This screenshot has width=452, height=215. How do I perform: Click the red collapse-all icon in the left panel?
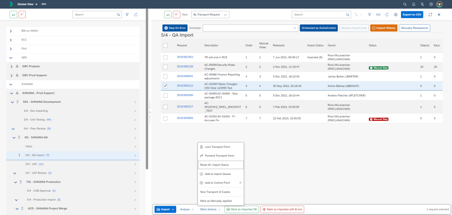click(x=22, y=14)
